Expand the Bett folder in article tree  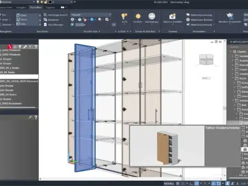coord(235,105)
